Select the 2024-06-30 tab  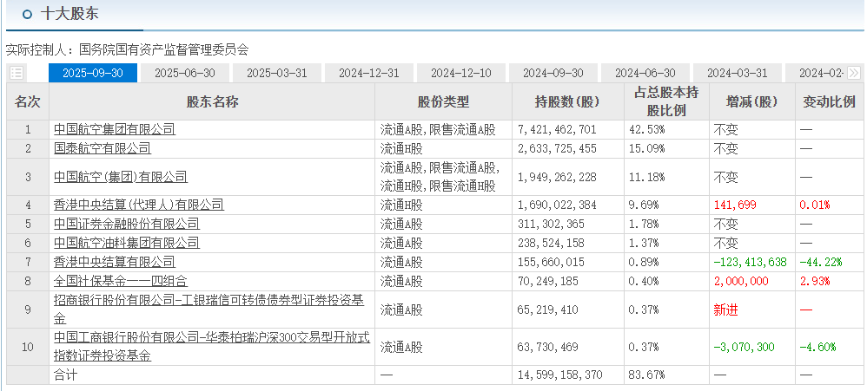tap(645, 73)
